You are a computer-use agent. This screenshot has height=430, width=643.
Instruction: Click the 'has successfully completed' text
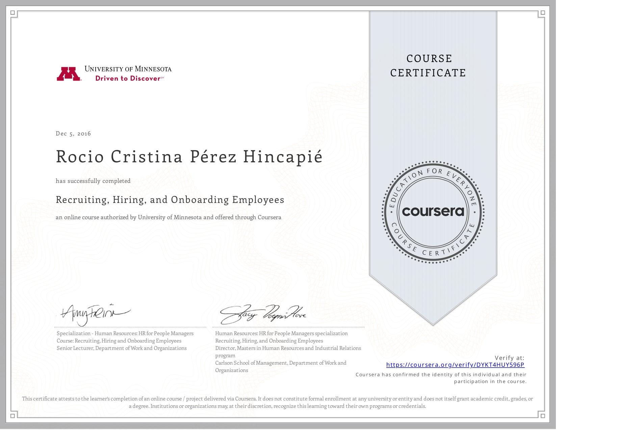coord(93,181)
